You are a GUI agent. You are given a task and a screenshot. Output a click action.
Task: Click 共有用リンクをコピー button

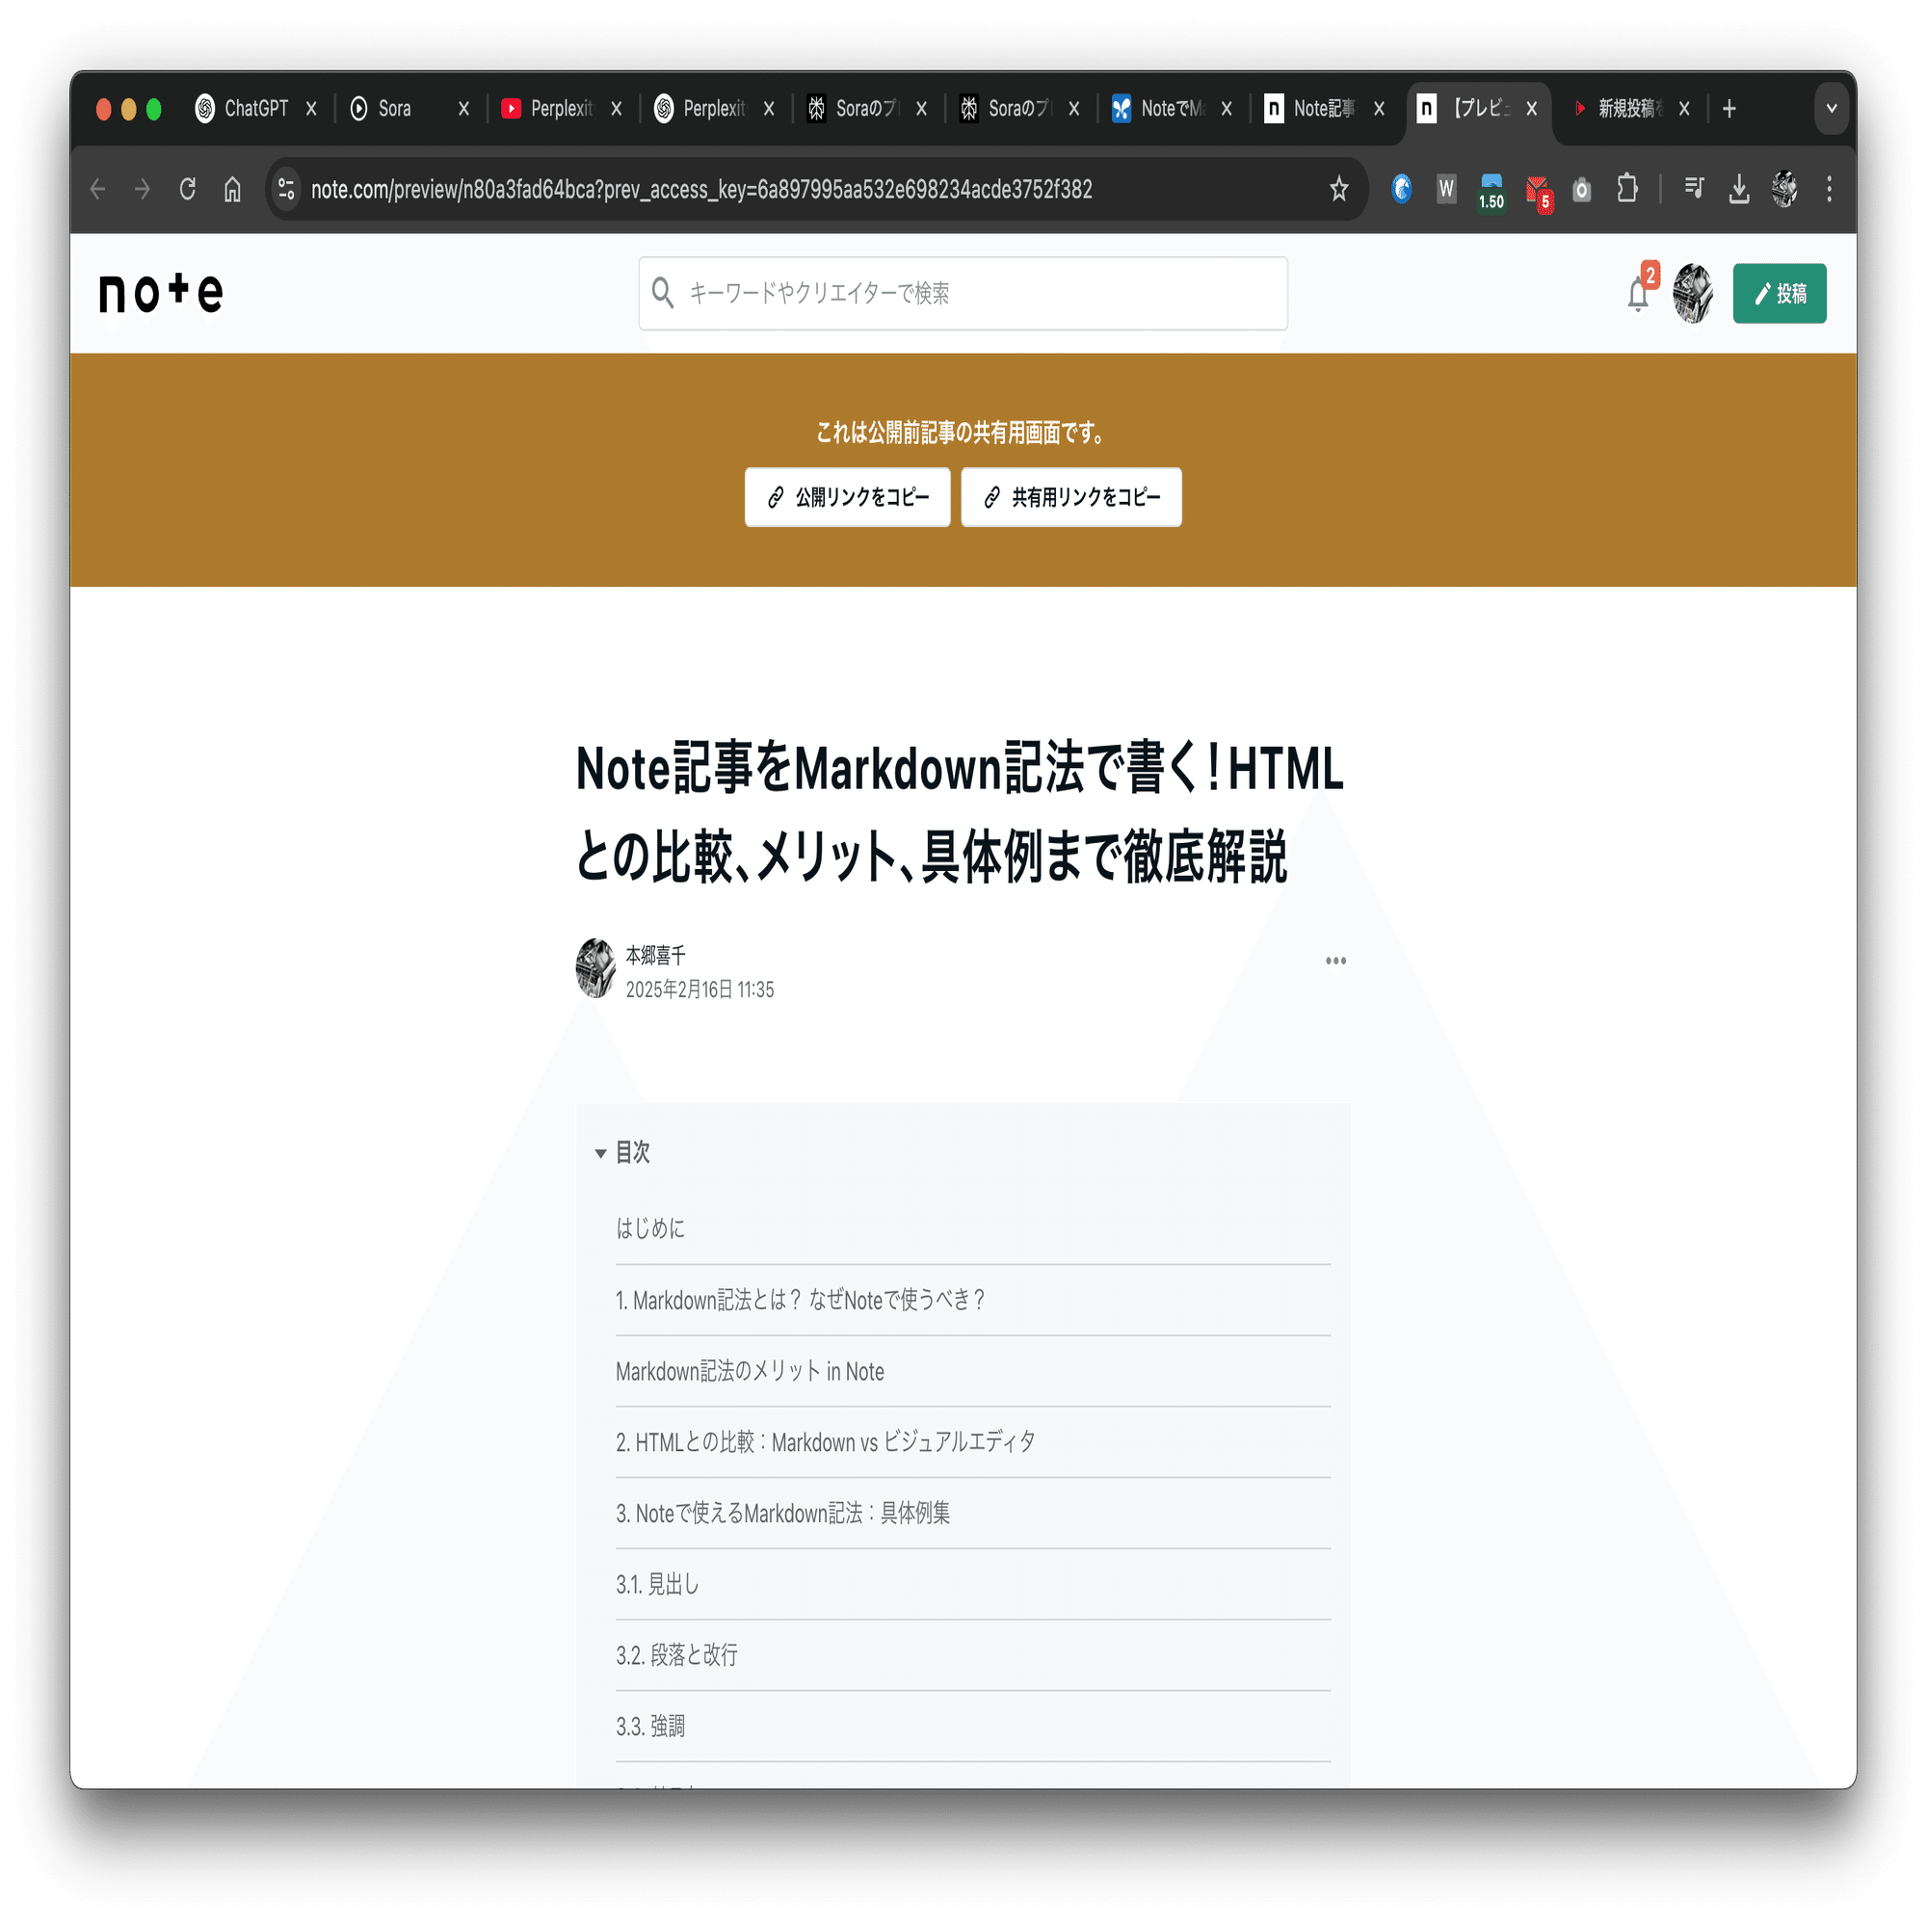point(1070,497)
